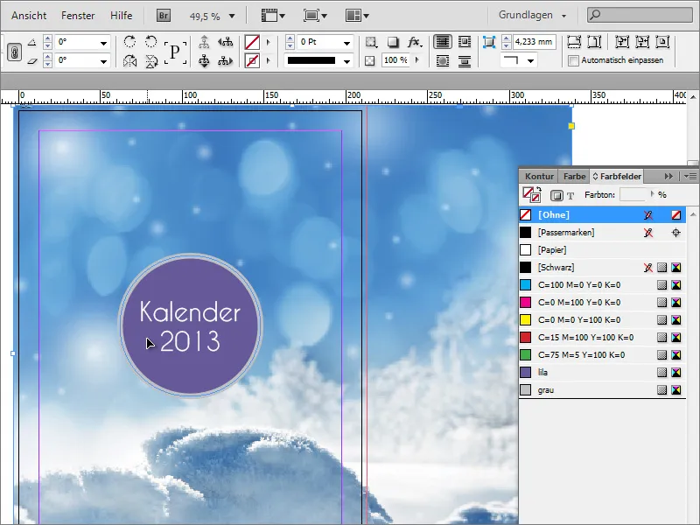Click the select previous object icon
The height and width of the screenshot is (525, 700).
226,42
